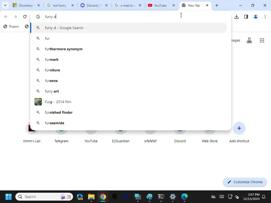271x203 pixels.
Task: Open Chrome from the taskbar
Action: 103,197
